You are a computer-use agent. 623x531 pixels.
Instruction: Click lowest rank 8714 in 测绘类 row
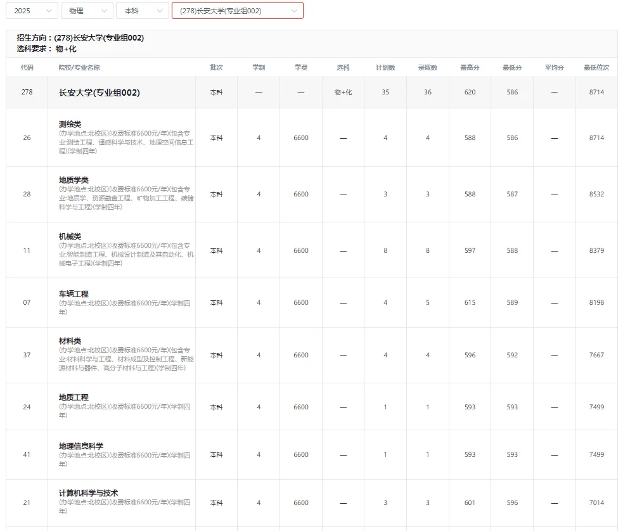tap(596, 138)
